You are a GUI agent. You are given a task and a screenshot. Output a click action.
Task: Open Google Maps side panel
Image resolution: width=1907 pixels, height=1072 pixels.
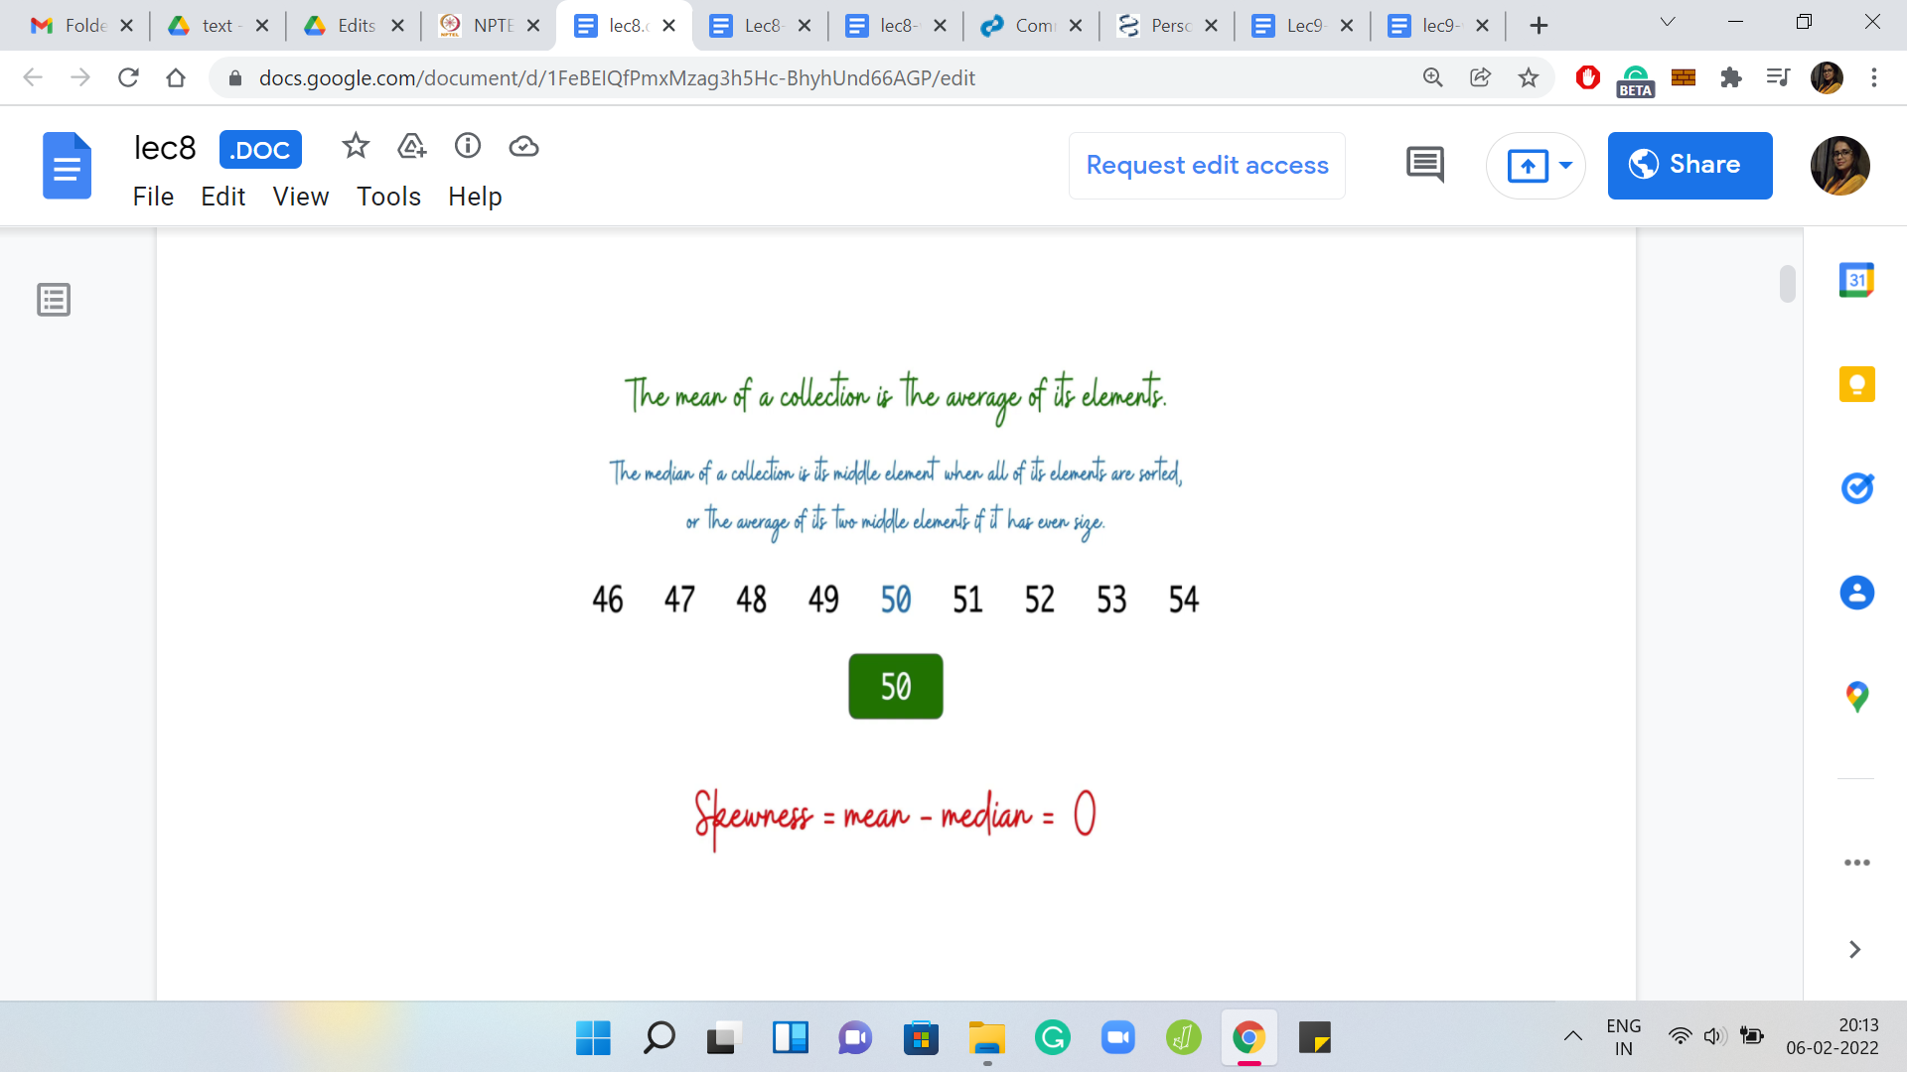point(1856,697)
